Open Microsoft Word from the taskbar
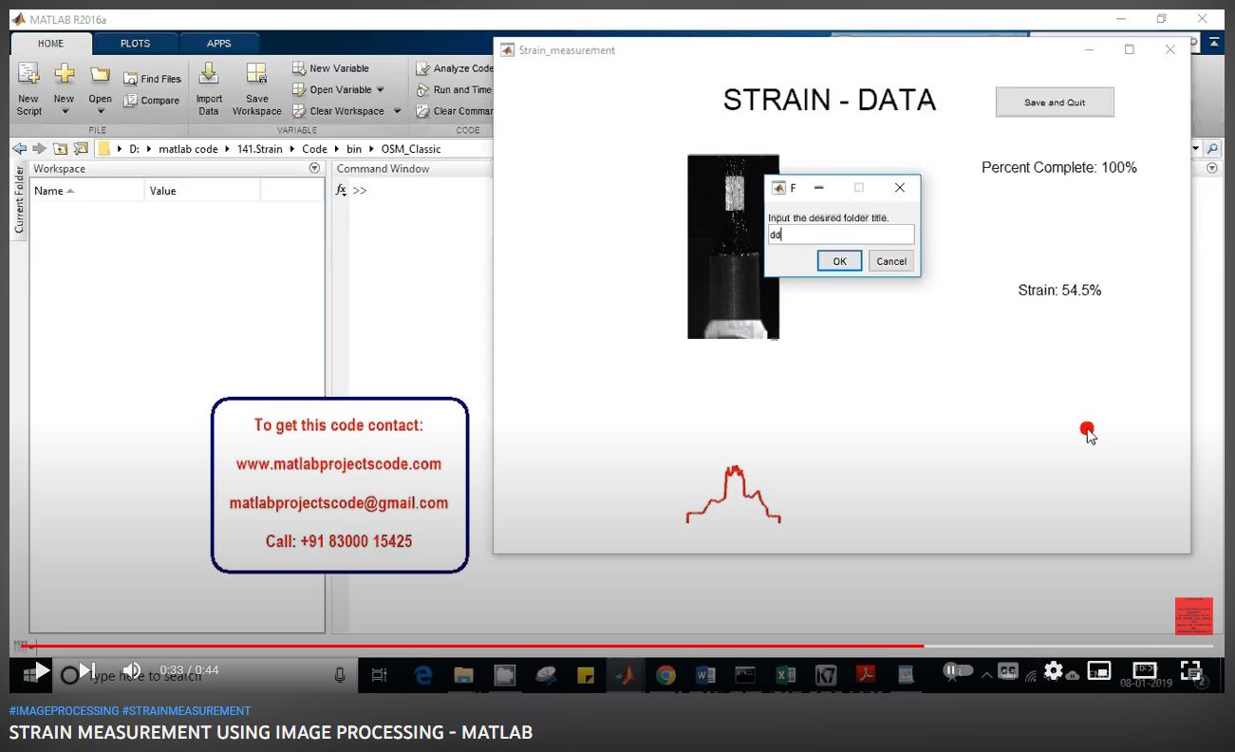This screenshot has width=1235, height=752. point(705,675)
